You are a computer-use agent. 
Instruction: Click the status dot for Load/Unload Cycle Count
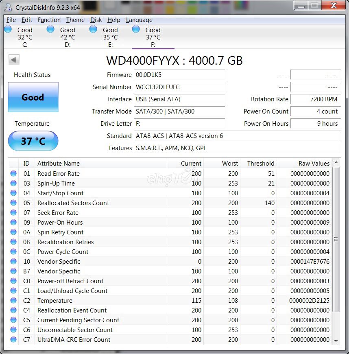point(13,291)
